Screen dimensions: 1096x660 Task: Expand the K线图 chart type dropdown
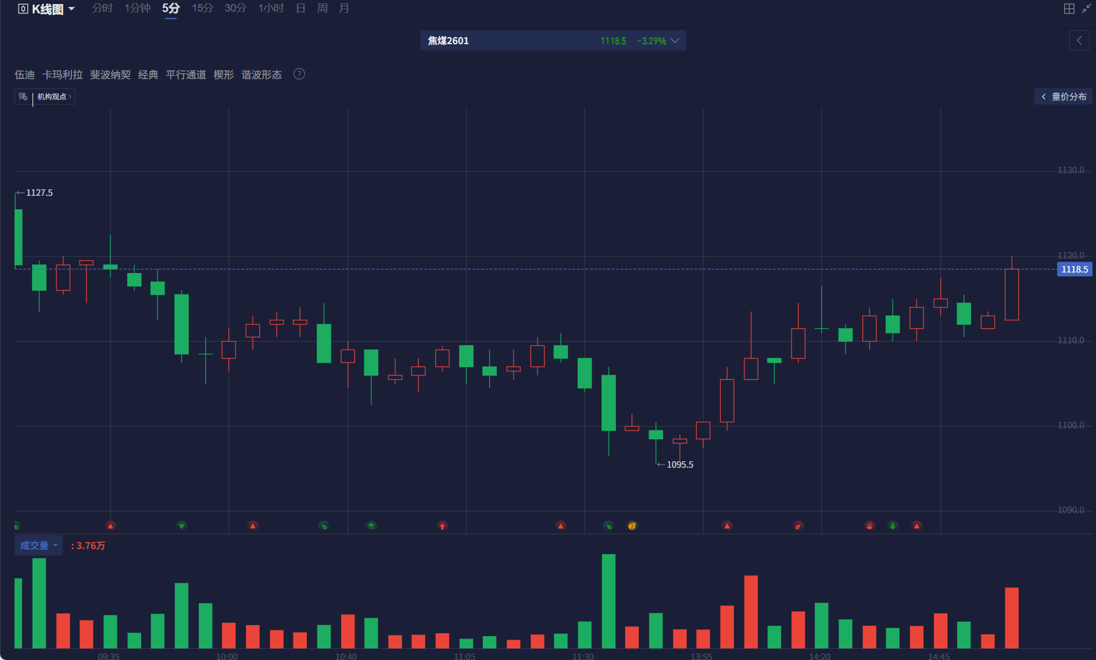(x=71, y=9)
